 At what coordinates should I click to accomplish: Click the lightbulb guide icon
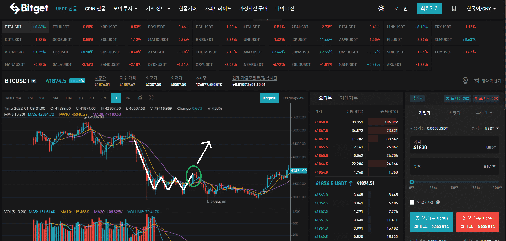point(465,80)
